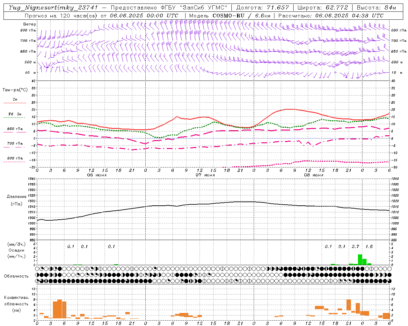Click the (мм/1ч.) units label
This screenshot has height=326, width=408.
coord(17,256)
